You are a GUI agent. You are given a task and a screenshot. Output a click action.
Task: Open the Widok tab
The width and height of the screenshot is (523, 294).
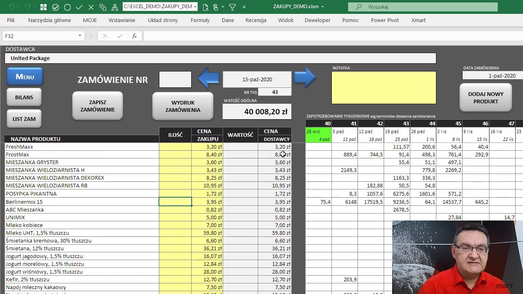pyautogui.click(x=286, y=20)
